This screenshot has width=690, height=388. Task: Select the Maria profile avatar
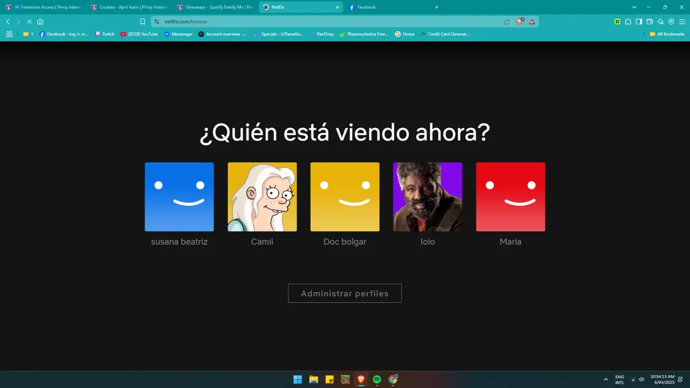510,197
